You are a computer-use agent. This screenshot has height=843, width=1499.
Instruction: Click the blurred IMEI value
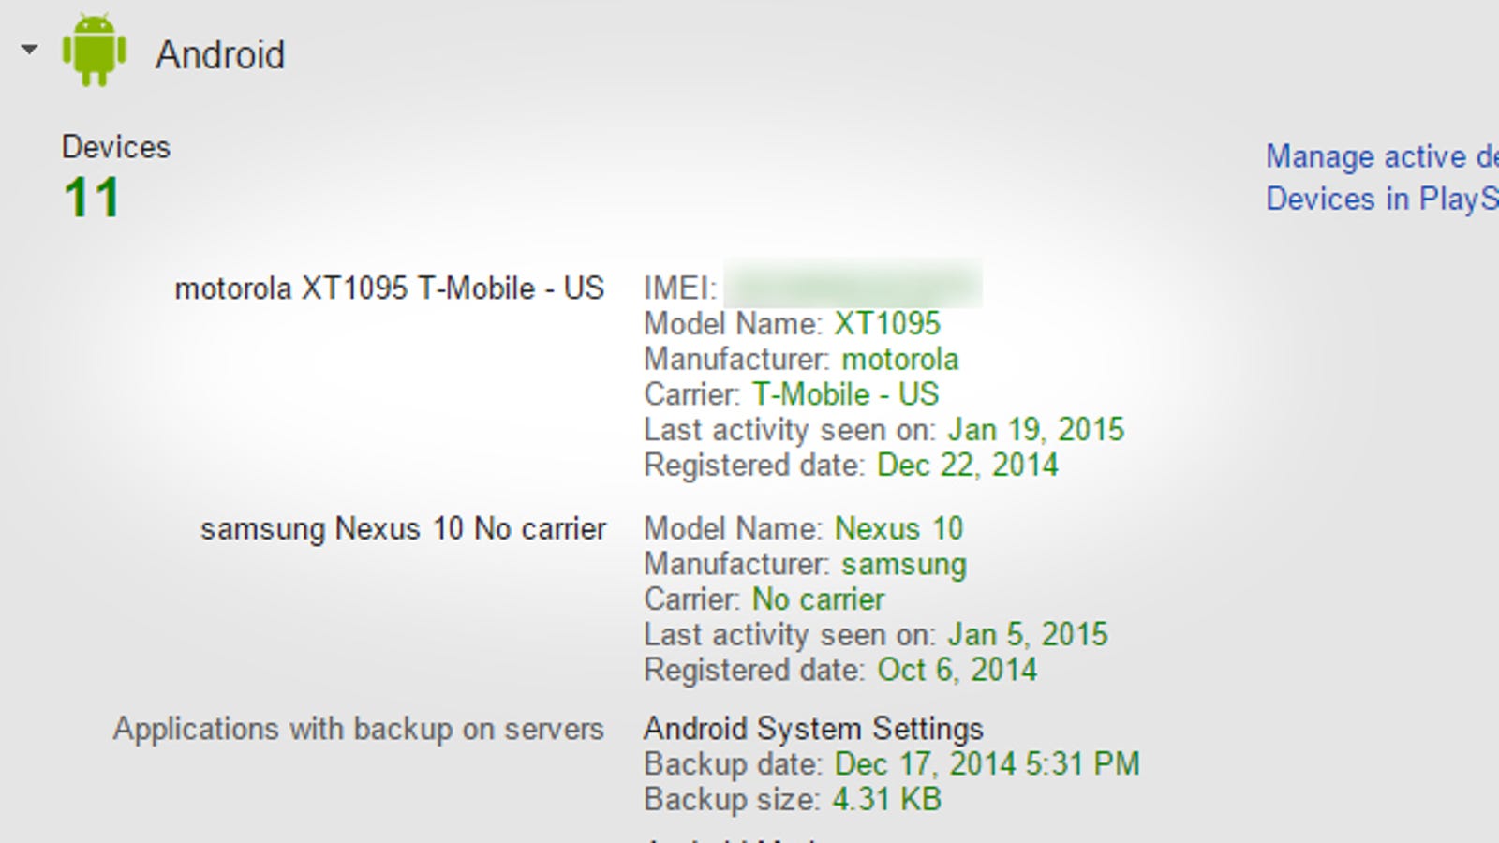[x=853, y=284]
